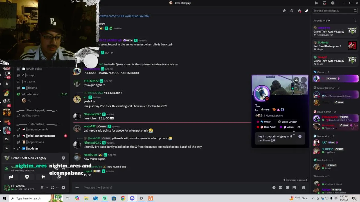Viewport: 360px width, 202px height.
Task: Toggle channel notification settings bell
Action: (292, 11)
